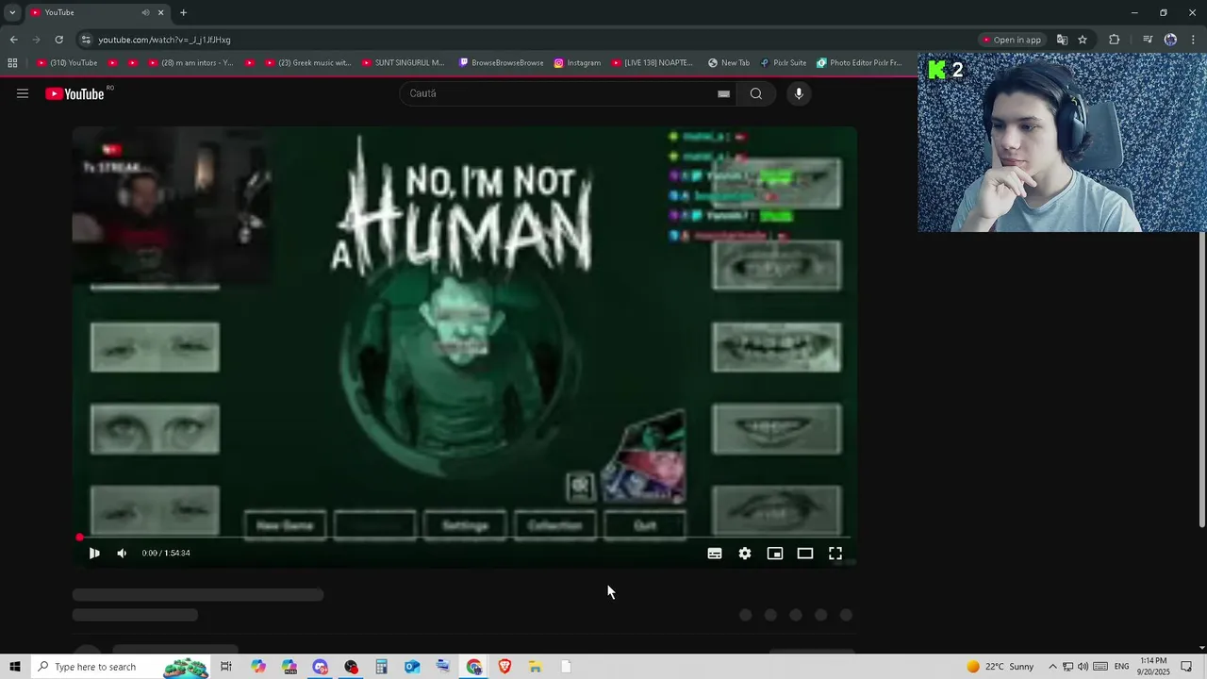Click the forward navigation arrow

[36, 40]
